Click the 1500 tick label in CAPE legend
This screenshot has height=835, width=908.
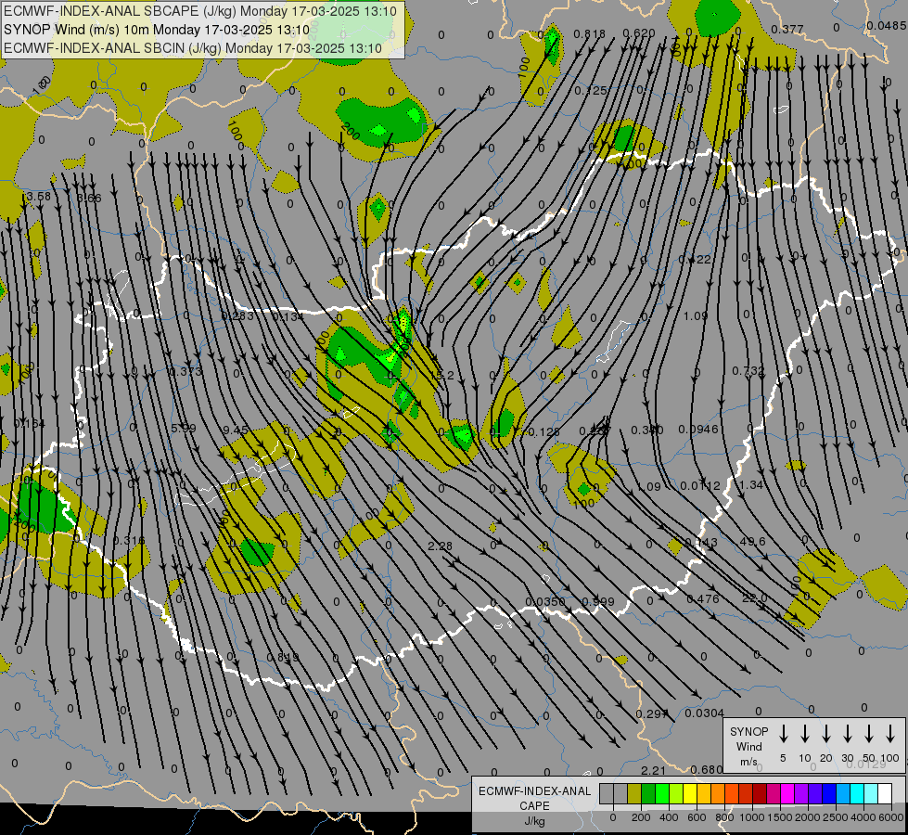pyautogui.click(x=779, y=817)
